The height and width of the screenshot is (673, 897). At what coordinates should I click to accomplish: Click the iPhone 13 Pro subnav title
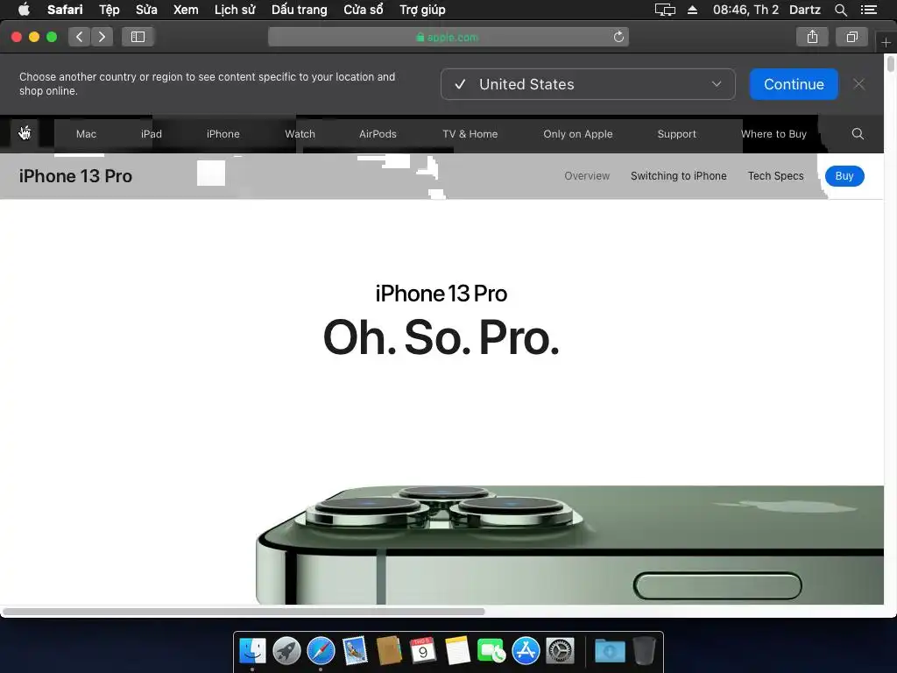pos(75,175)
